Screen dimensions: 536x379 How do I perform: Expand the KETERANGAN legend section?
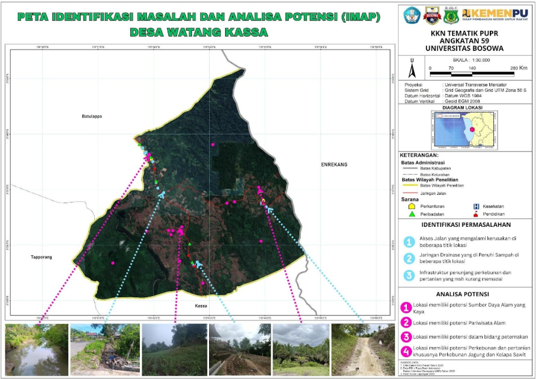coord(419,155)
